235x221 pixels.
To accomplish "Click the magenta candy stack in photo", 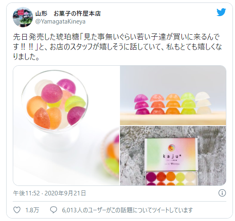I will pos(142,105).
